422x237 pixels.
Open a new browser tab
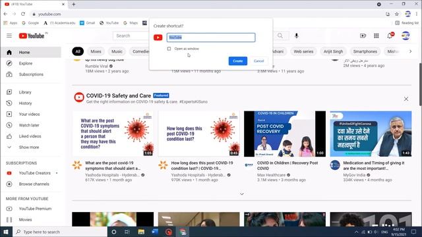(73, 5)
